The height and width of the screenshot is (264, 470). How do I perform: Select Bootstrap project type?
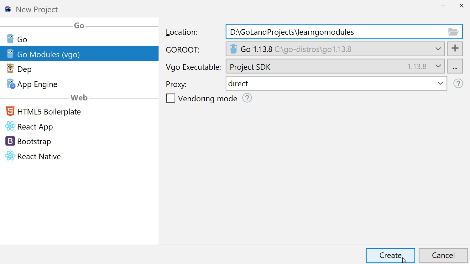point(79,141)
